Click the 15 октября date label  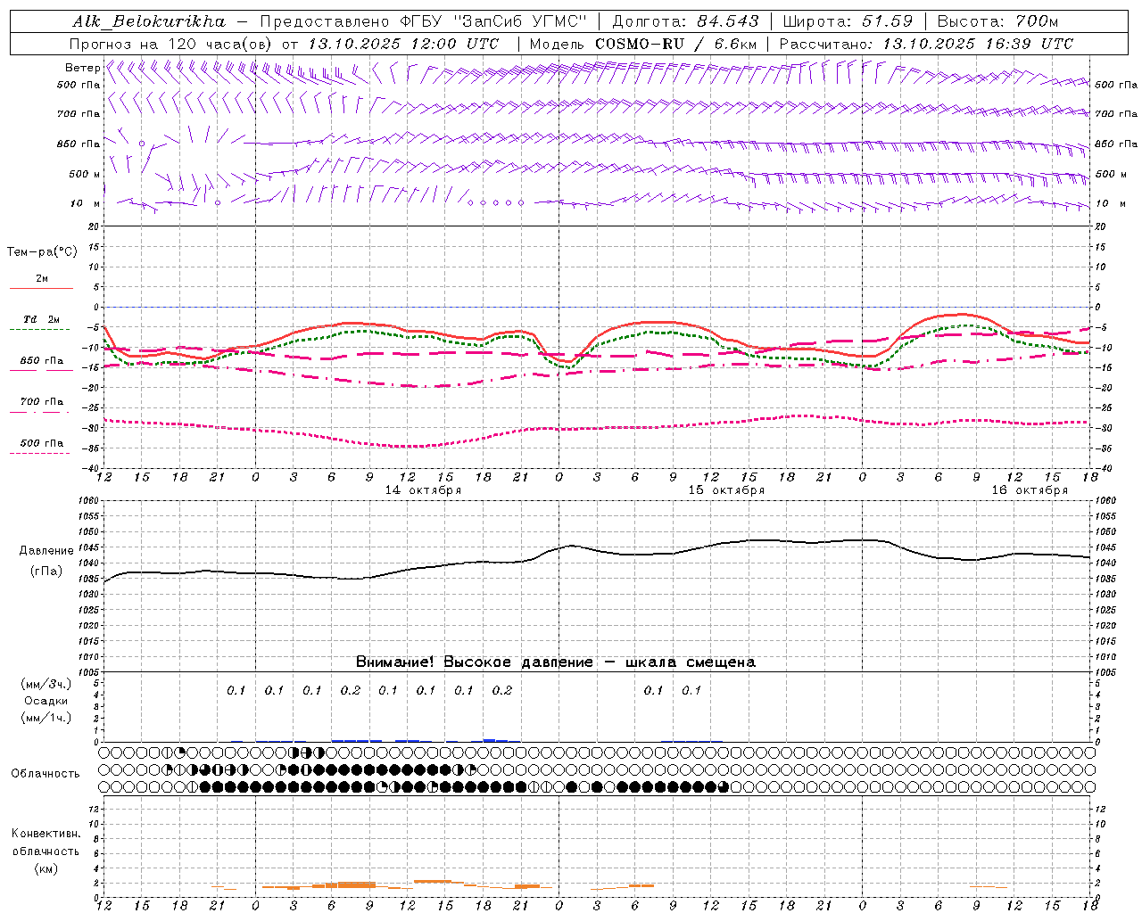(x=726, y=490)
